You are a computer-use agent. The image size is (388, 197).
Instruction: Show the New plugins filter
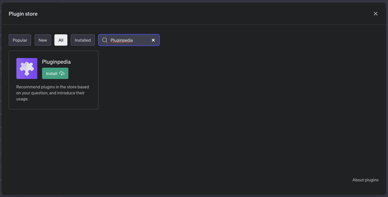tap(43, 40)
